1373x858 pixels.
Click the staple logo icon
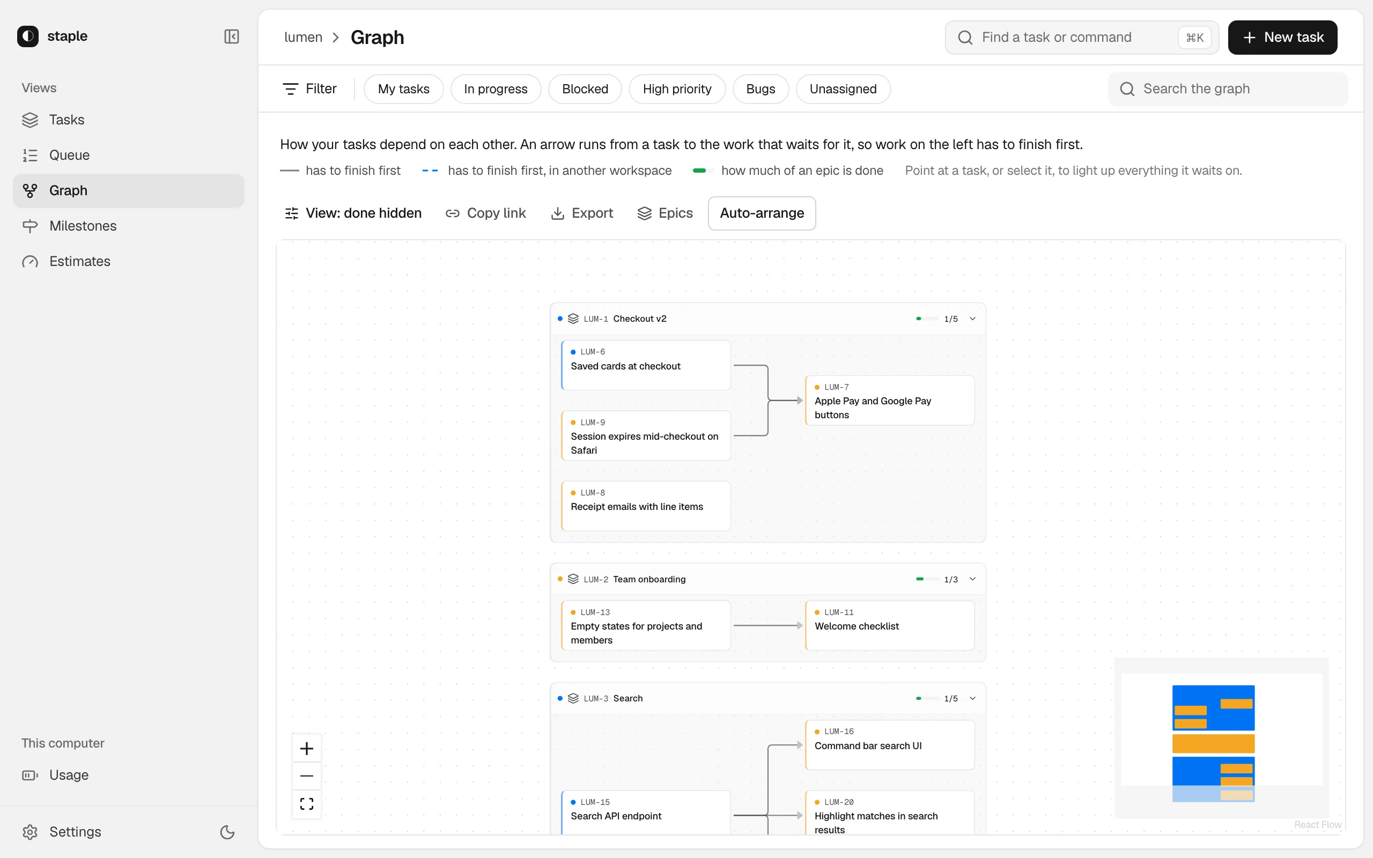(28, 36)
